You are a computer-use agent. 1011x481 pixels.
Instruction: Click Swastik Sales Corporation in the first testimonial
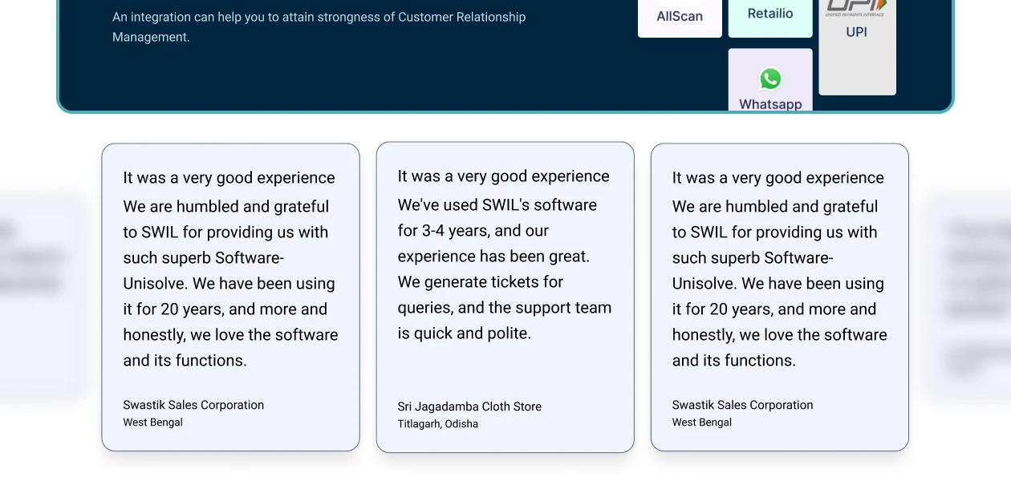[x=193, y=405]
